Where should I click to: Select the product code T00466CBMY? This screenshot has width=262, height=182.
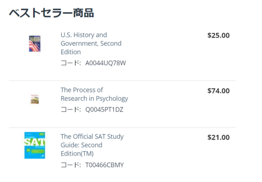[x=105, y=165]
